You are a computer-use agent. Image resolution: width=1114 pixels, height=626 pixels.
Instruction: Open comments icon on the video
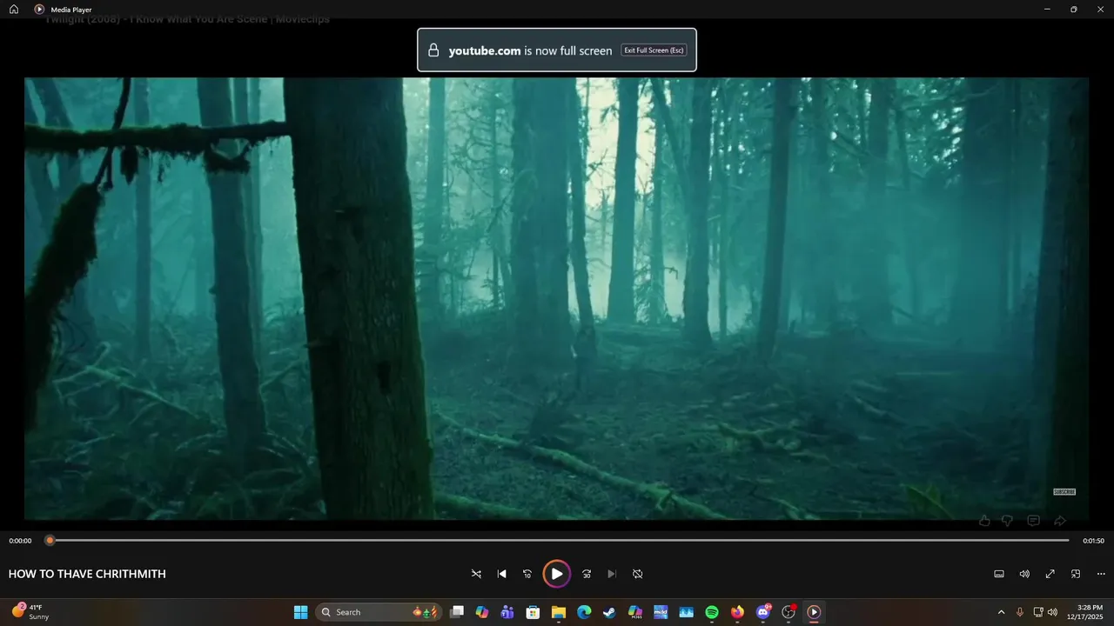pyautogui.click(x=1033, y=521)
